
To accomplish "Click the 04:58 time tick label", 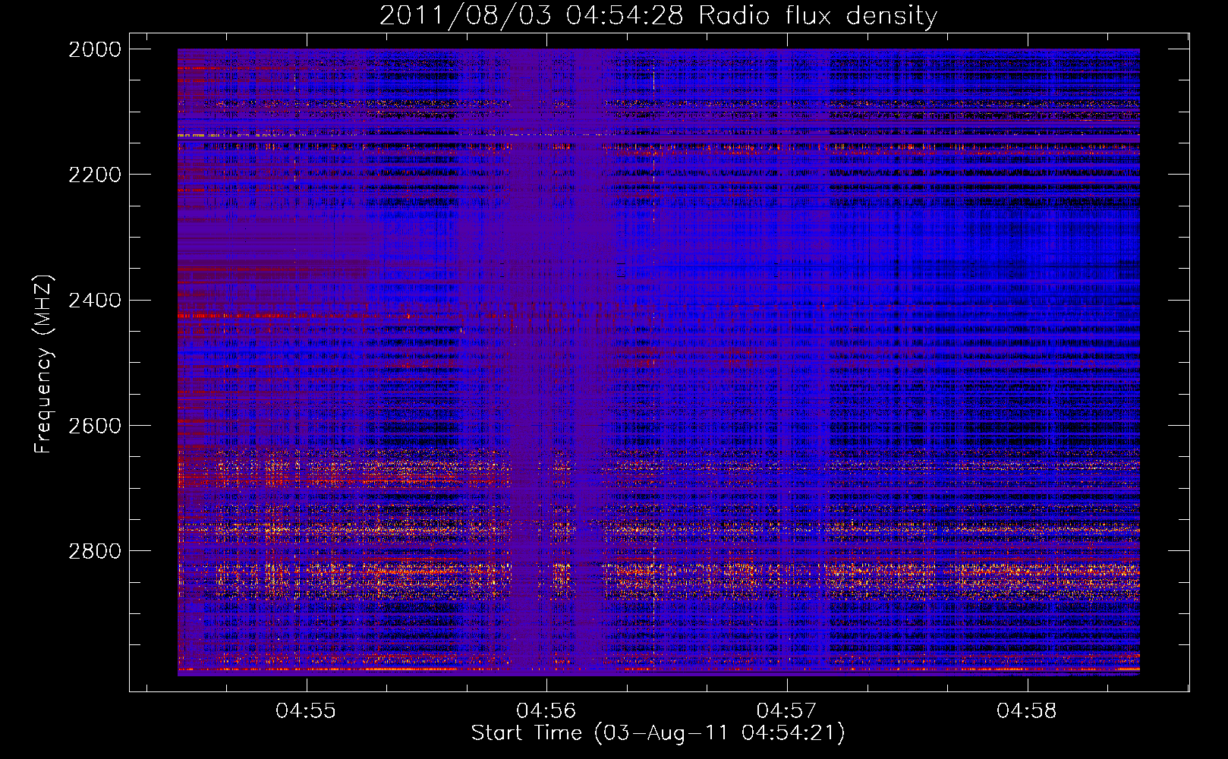I will [x=1027, y=710].
